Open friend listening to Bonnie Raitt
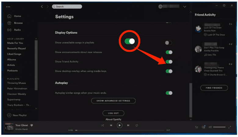 [198, 29]
